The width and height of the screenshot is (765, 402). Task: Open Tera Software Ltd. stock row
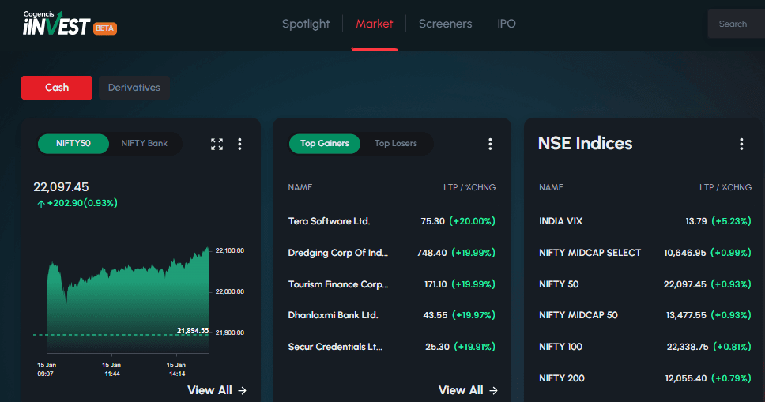392,221
